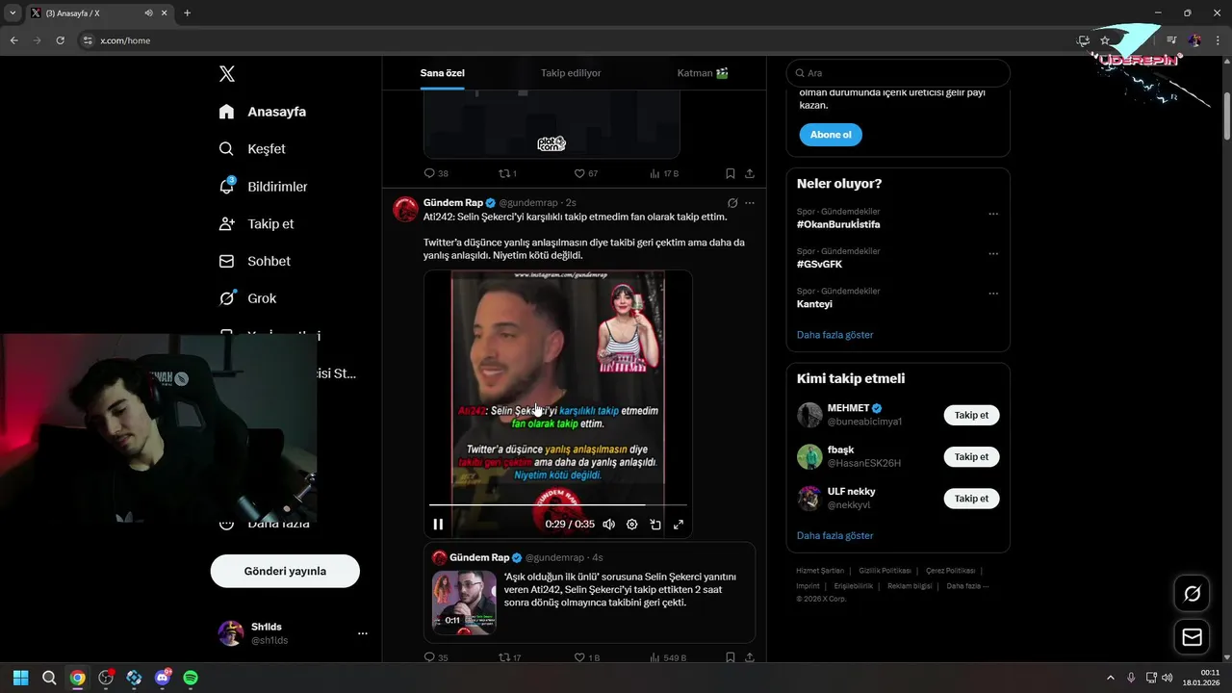Image resolution: width=1232 pixels, height=693 pixels.
Task: Open footer Daha fazla ··· menu
Action: tap(967, 586)
